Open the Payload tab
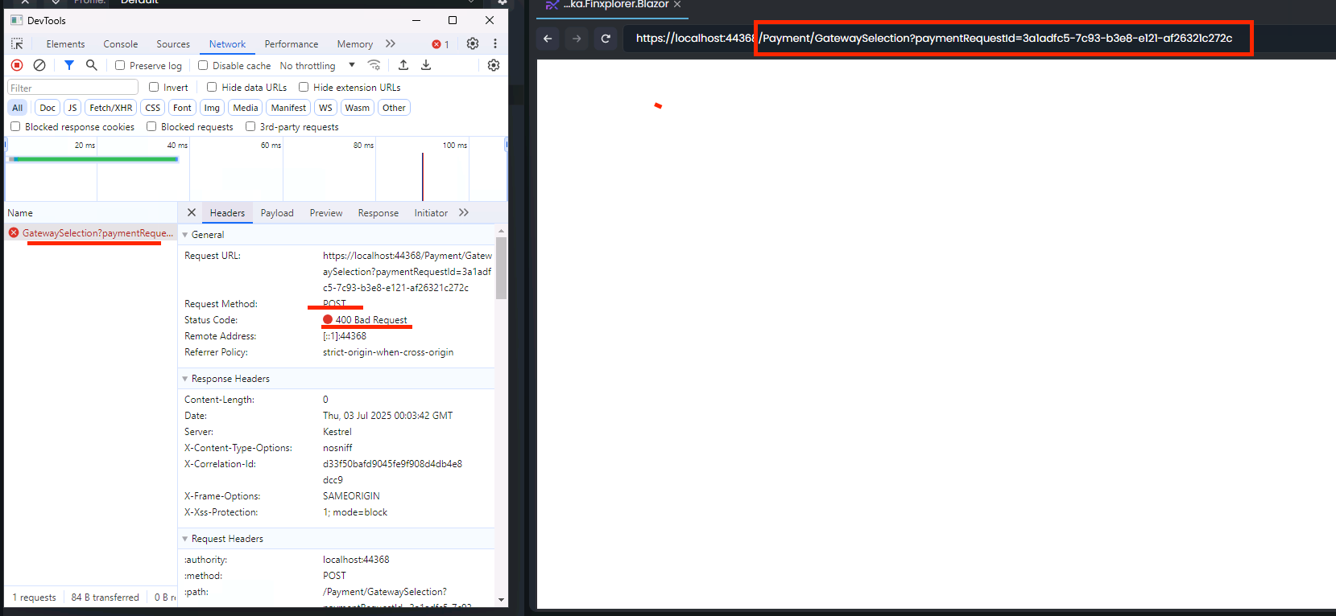Image resolution: width=1336 pixels, height=616 pixels. pos(277,213)
